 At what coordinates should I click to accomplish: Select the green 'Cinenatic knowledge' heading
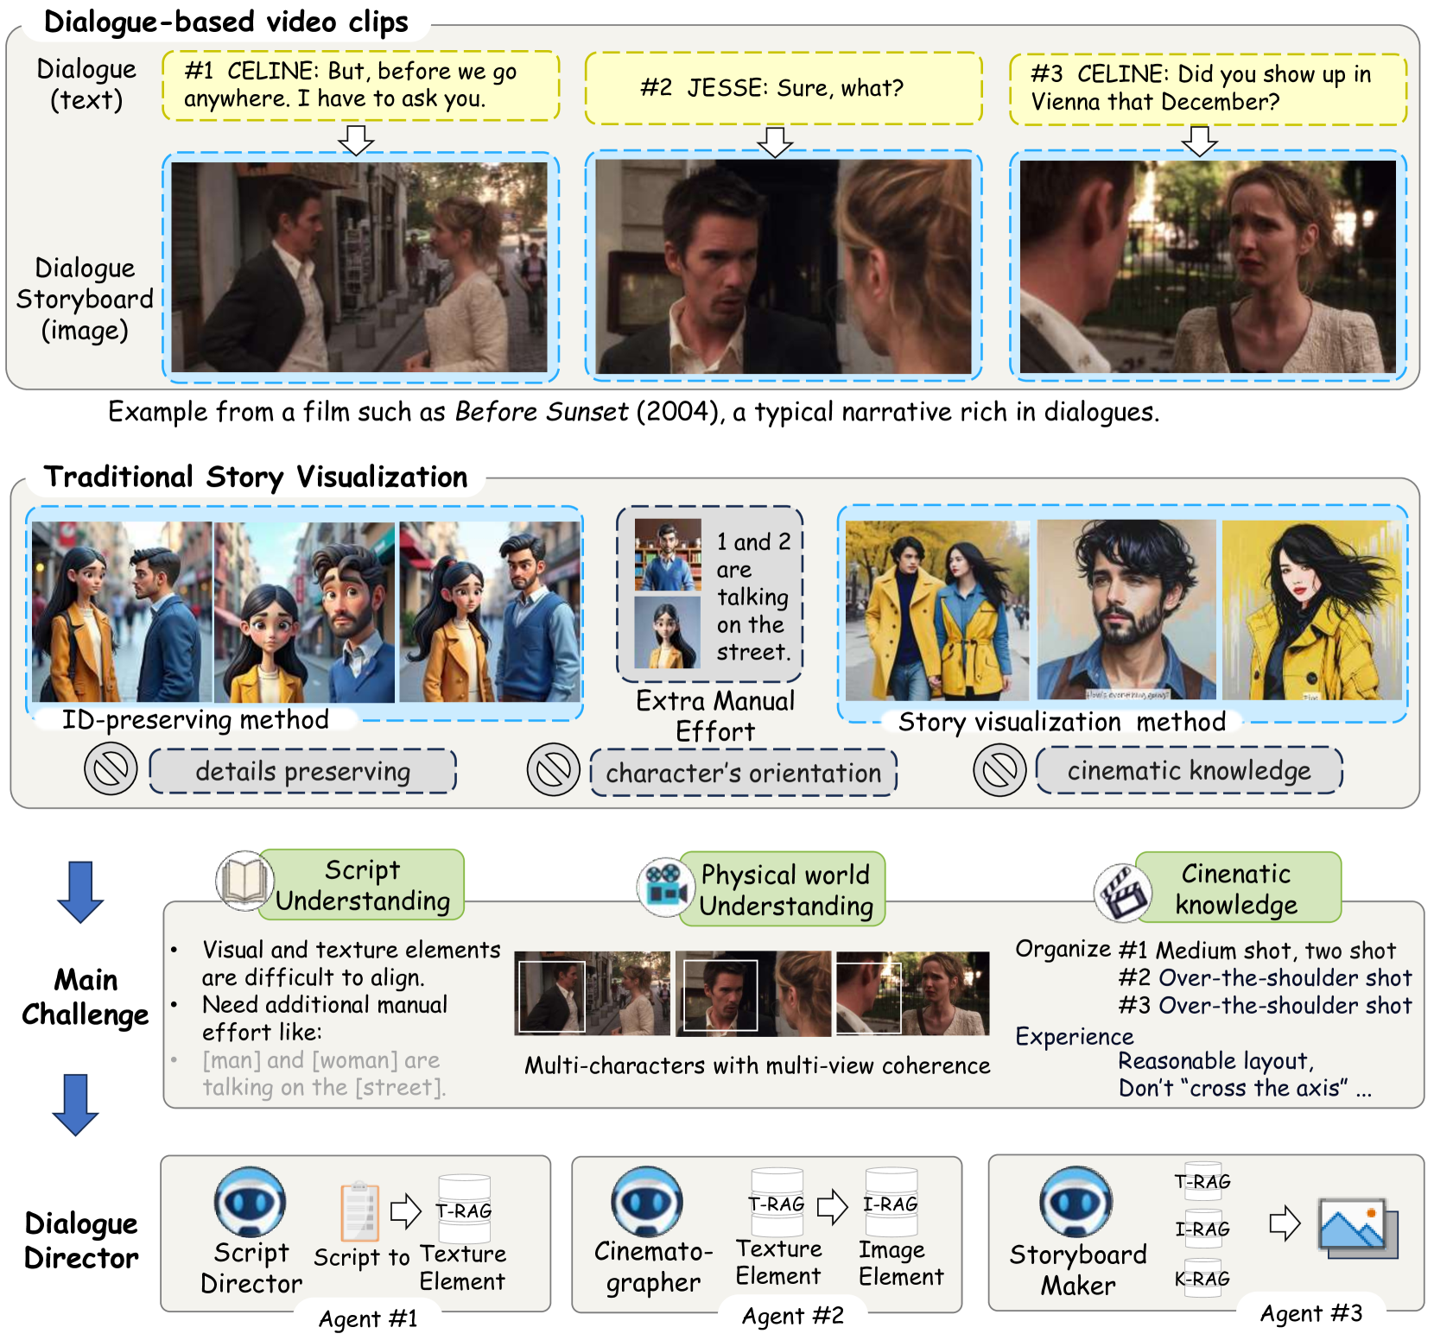1237,888
